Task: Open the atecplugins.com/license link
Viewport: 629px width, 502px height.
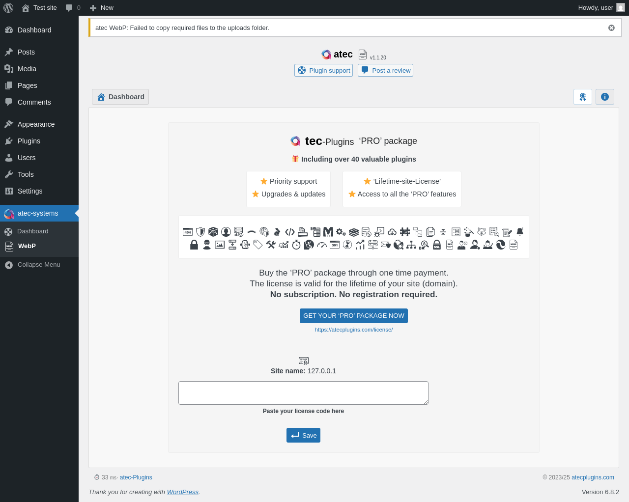Action: pyautogui.click(x=354, y=330)
